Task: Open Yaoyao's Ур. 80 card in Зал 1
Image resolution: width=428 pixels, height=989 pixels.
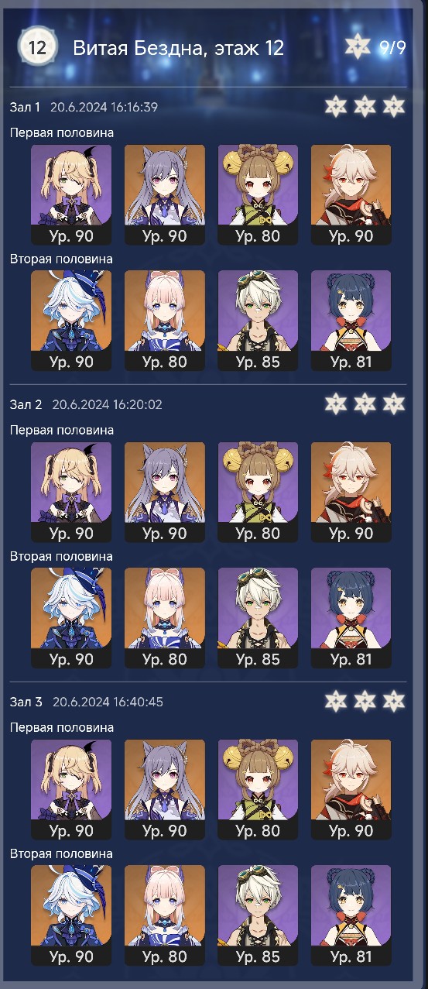Action: tap(258, 195)
